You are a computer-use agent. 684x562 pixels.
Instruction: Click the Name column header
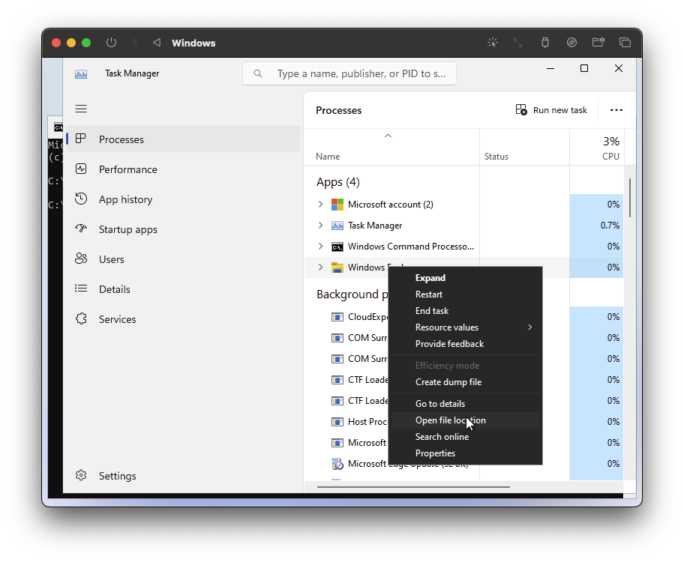tap(391, 148)
